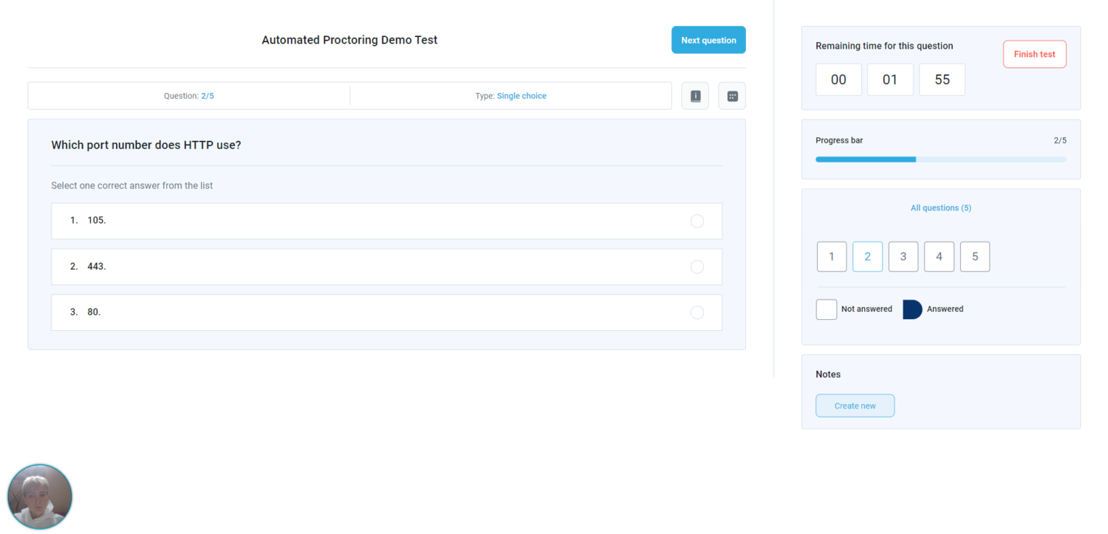Navigate to question 5 box
Image resolution: width=1108 pixels, height=534 pixels.
coord(974,257)
